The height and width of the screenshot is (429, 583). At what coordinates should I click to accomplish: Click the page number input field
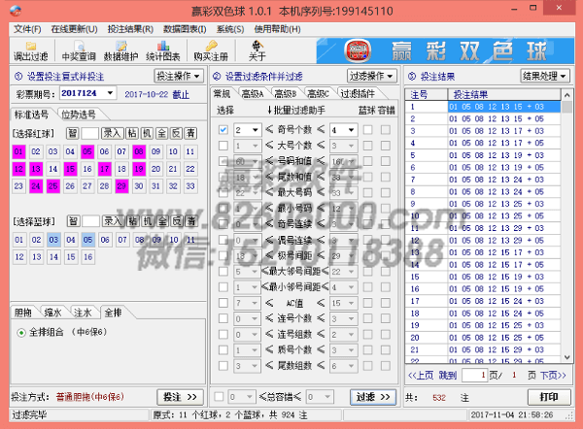[x=474, y=376]
